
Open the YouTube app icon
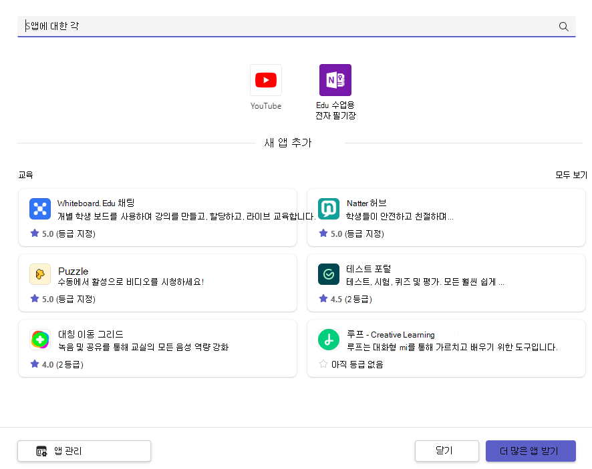coord(266,80)
